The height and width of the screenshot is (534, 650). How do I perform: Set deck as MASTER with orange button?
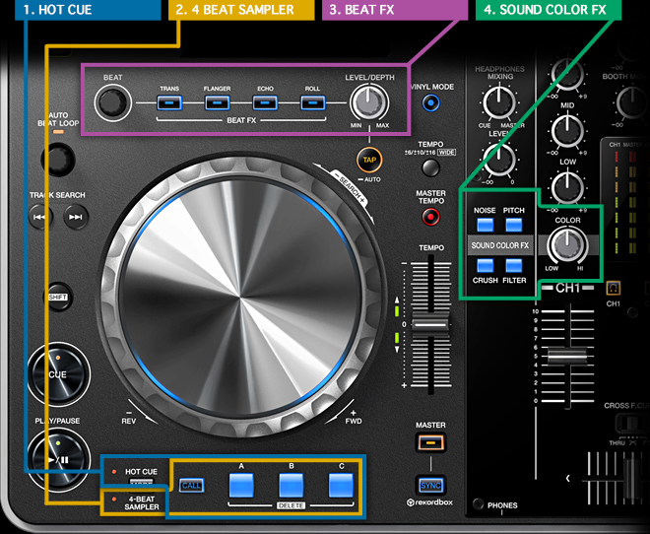430,442
